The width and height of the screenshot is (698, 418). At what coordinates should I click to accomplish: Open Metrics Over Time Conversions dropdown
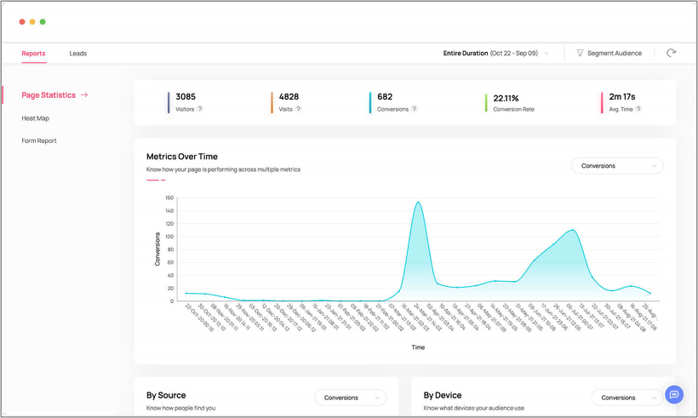point(617,166)
